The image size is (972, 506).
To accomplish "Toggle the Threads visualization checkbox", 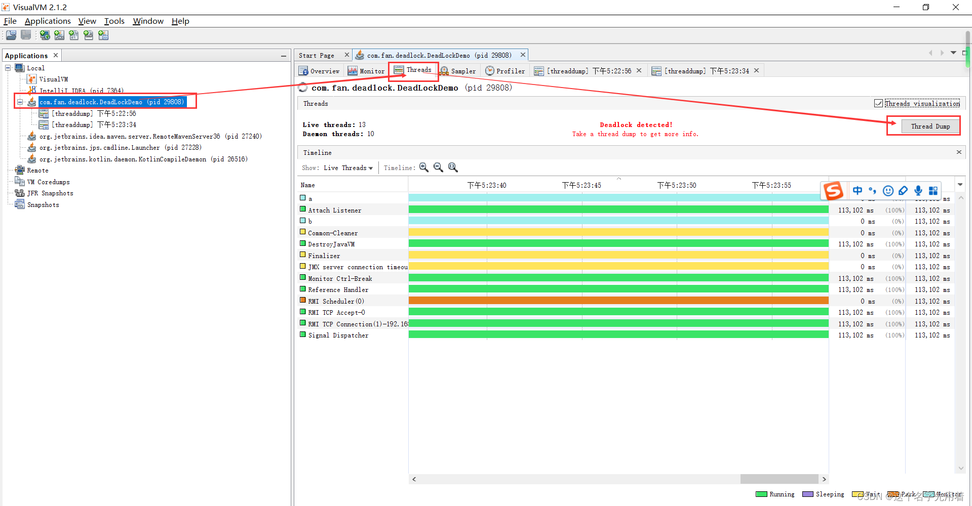I will (x=878, y=103).
